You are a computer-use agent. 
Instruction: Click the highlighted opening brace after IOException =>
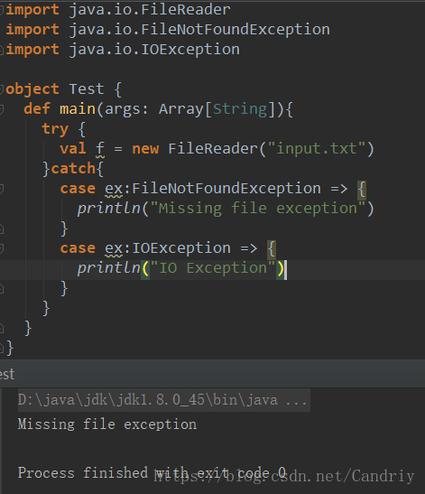pyautogui.click(x=272, y=249)
